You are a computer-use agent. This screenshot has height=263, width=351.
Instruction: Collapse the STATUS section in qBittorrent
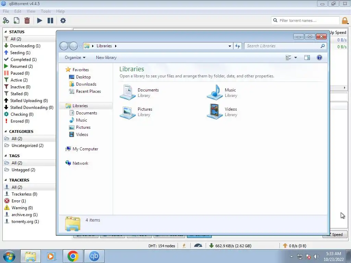tap(5, 32)
